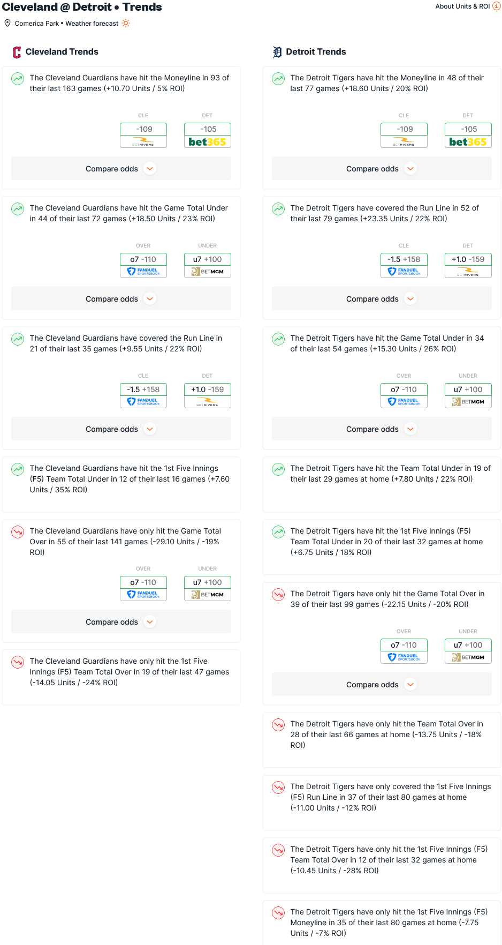Expand Compare odds under Guardians Moneyline trend
This screenshot has height=945, width=502.
(121, 168)
